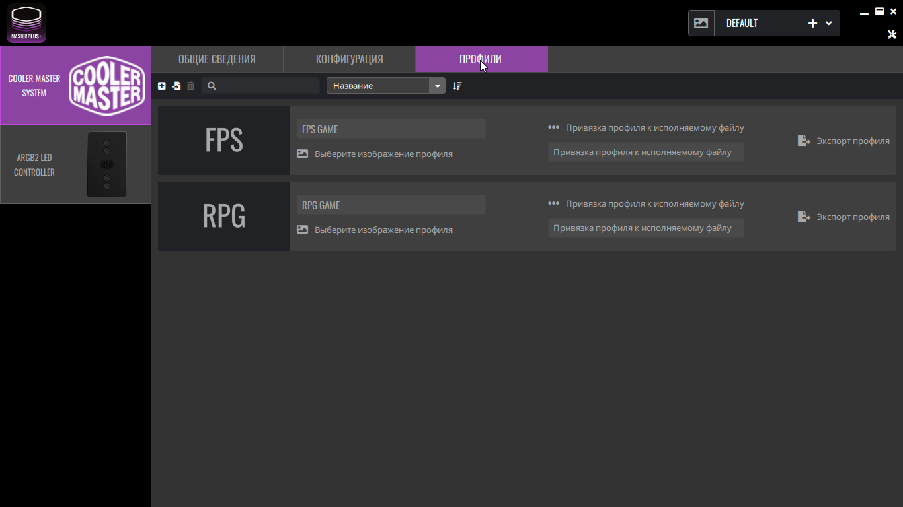Click the image icon in FPS row
Screen dimensions: 903x507
[x=303, y=154]
